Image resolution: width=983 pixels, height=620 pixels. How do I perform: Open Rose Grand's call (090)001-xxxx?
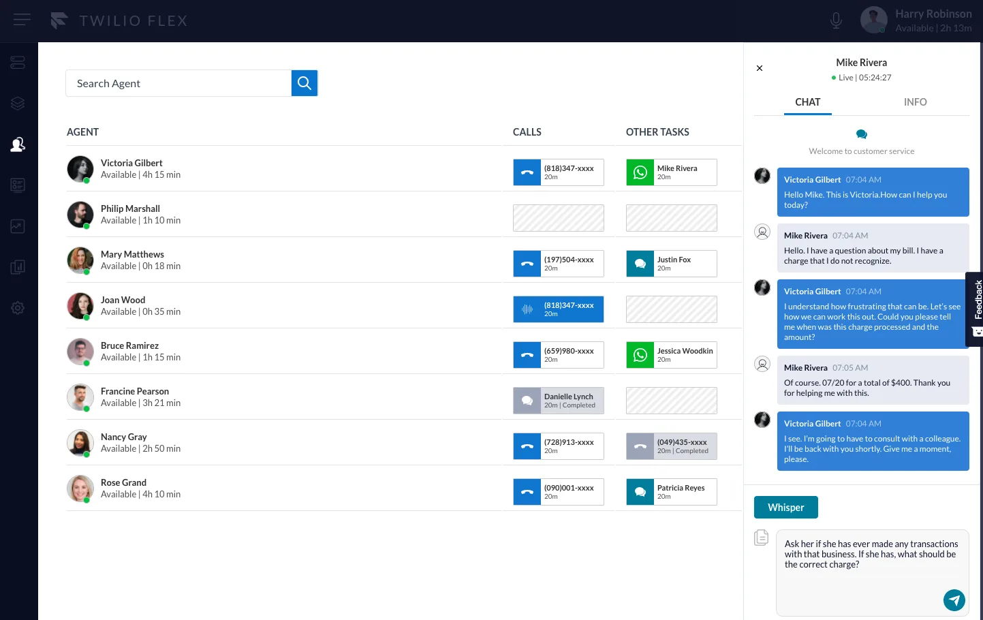click(559, 492)
